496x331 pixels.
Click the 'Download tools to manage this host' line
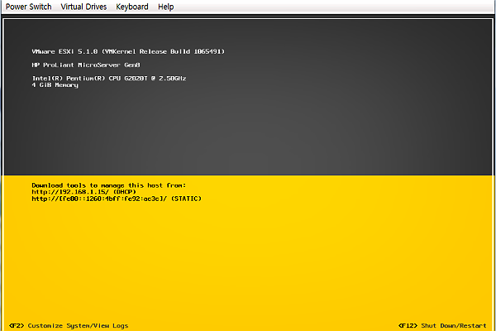tap(109, 185)
